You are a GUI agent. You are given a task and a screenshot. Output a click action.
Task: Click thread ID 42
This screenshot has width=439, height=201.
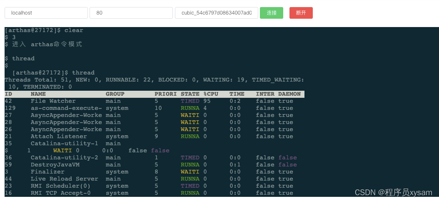[x=8, y=101]
